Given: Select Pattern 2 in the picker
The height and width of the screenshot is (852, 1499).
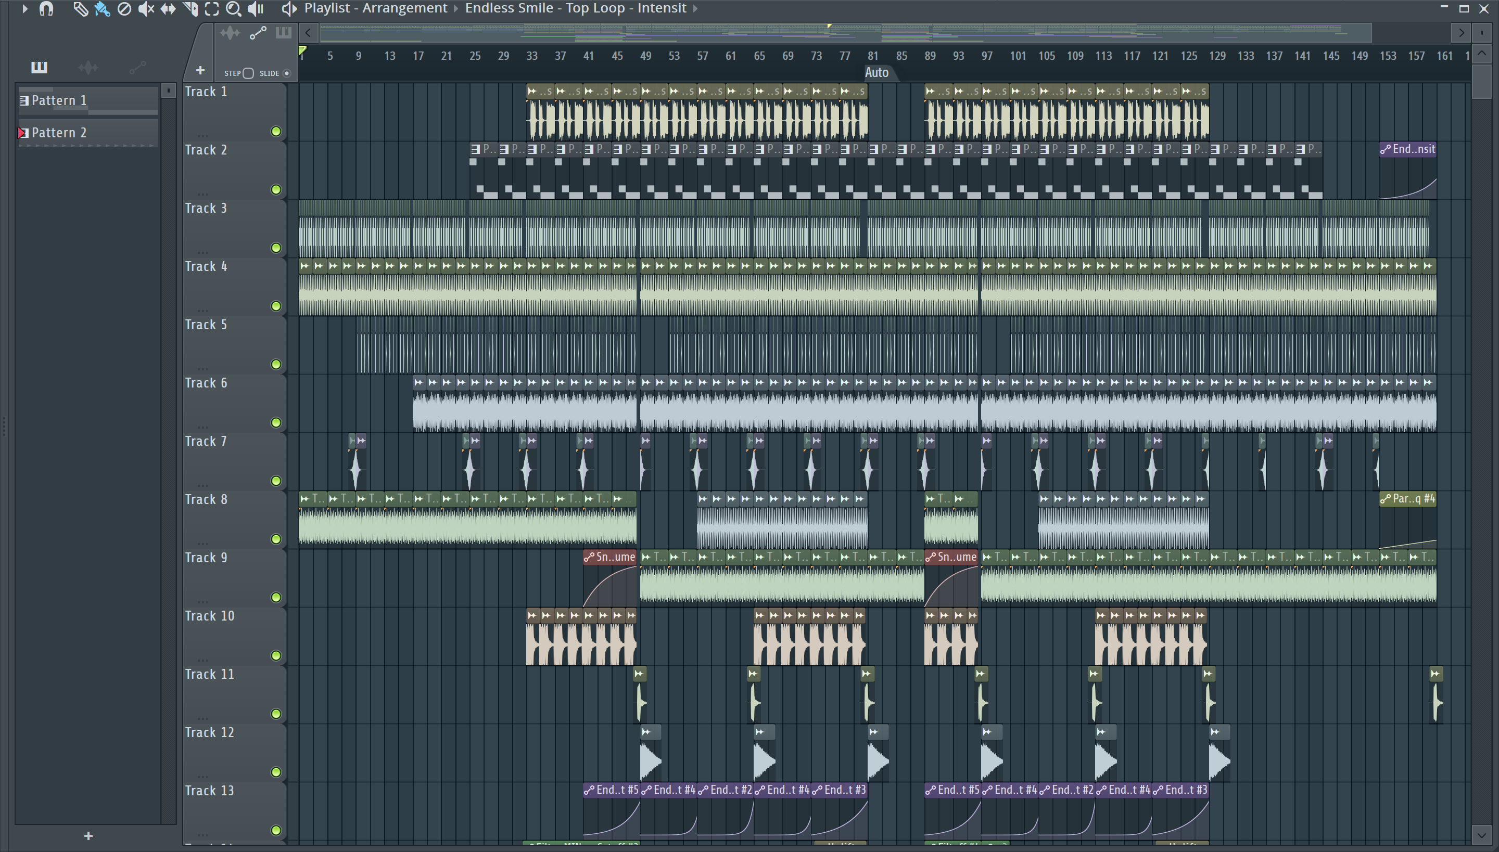Looking at the screenshot, I should point(88,133).
